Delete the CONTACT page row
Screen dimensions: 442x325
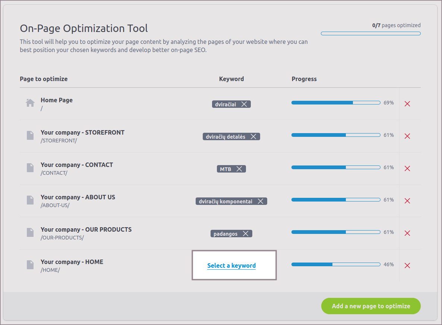pos(407,168)
